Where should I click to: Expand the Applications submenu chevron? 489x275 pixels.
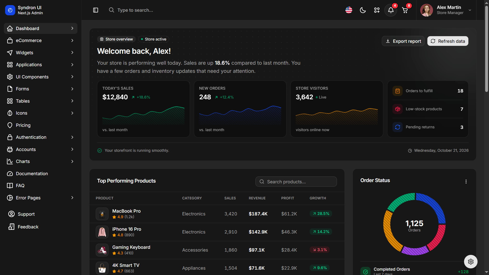coord(72,65)
